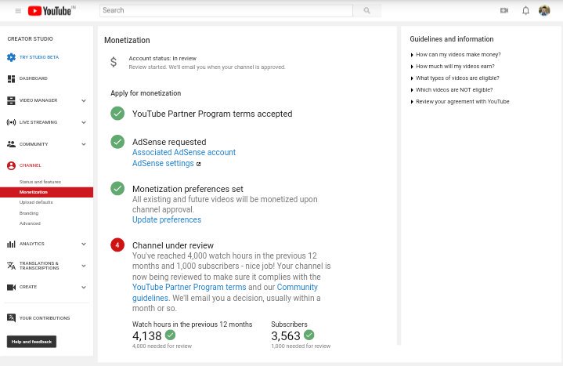Click the Channel section label
This screenshot has height=366, width=563.
pos(31,165)
